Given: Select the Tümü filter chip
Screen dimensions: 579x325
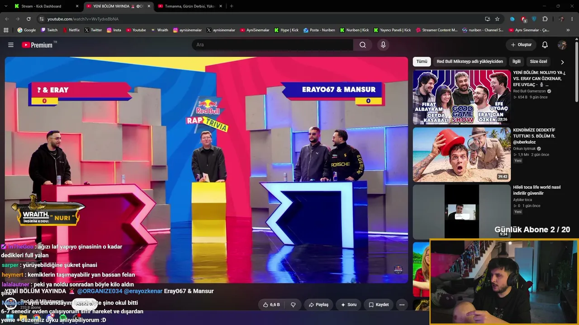Looking at the screenshot, I should tap(422, 62).
